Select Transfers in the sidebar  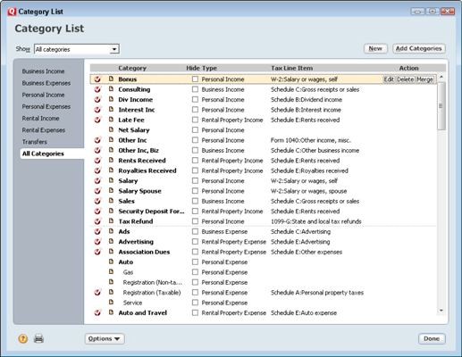click(x=35, y=142)
